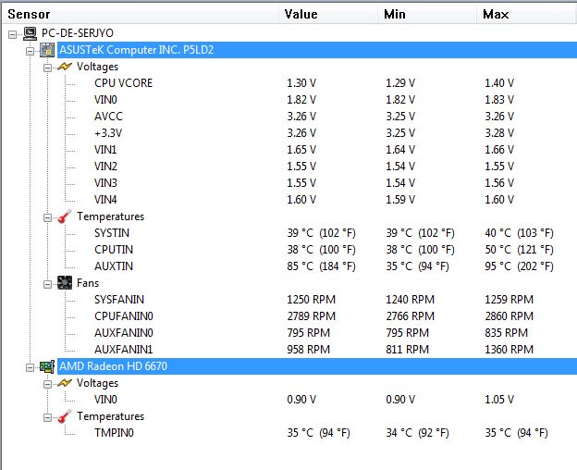Viewport: 577px width, 470px height.
Task: Click SYSTIN max value 40 °C
Action: tap(520, 233)
